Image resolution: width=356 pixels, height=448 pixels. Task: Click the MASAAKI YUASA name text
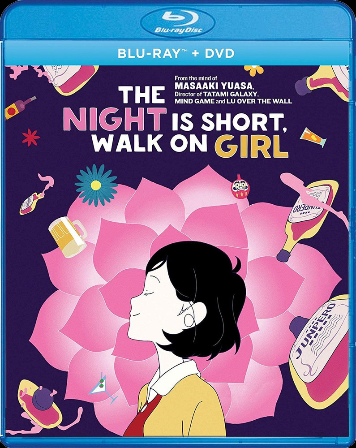[x=214, y=86]
